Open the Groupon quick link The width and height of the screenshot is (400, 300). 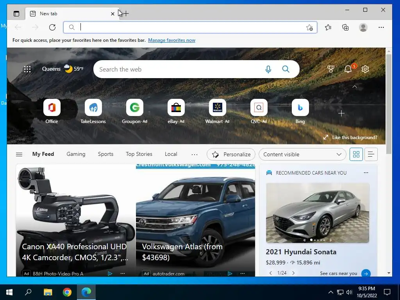135,111
